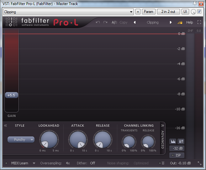Image resolution: width=206 pixels, height=170 pixels.
Task: Collapse panel with left double chevron
Action: point(5,125)
